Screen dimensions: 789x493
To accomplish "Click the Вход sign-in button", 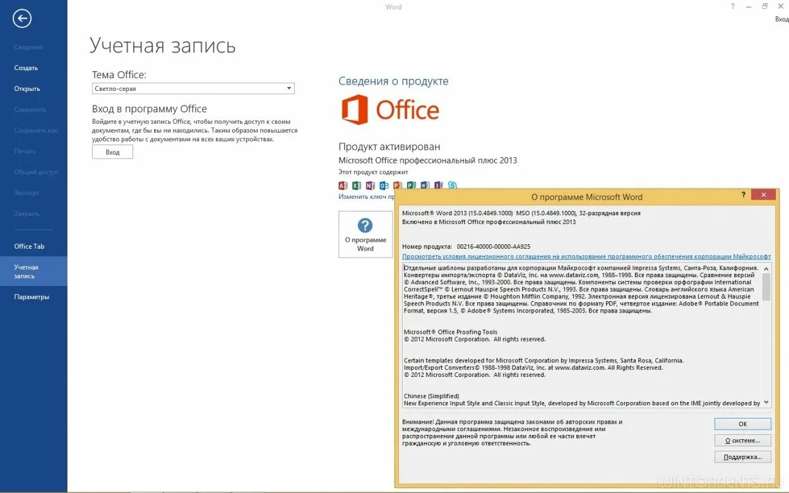I will click(x=112, y=151).
